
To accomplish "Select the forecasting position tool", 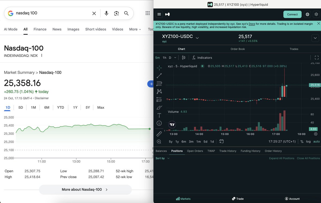I will [159, 100].
